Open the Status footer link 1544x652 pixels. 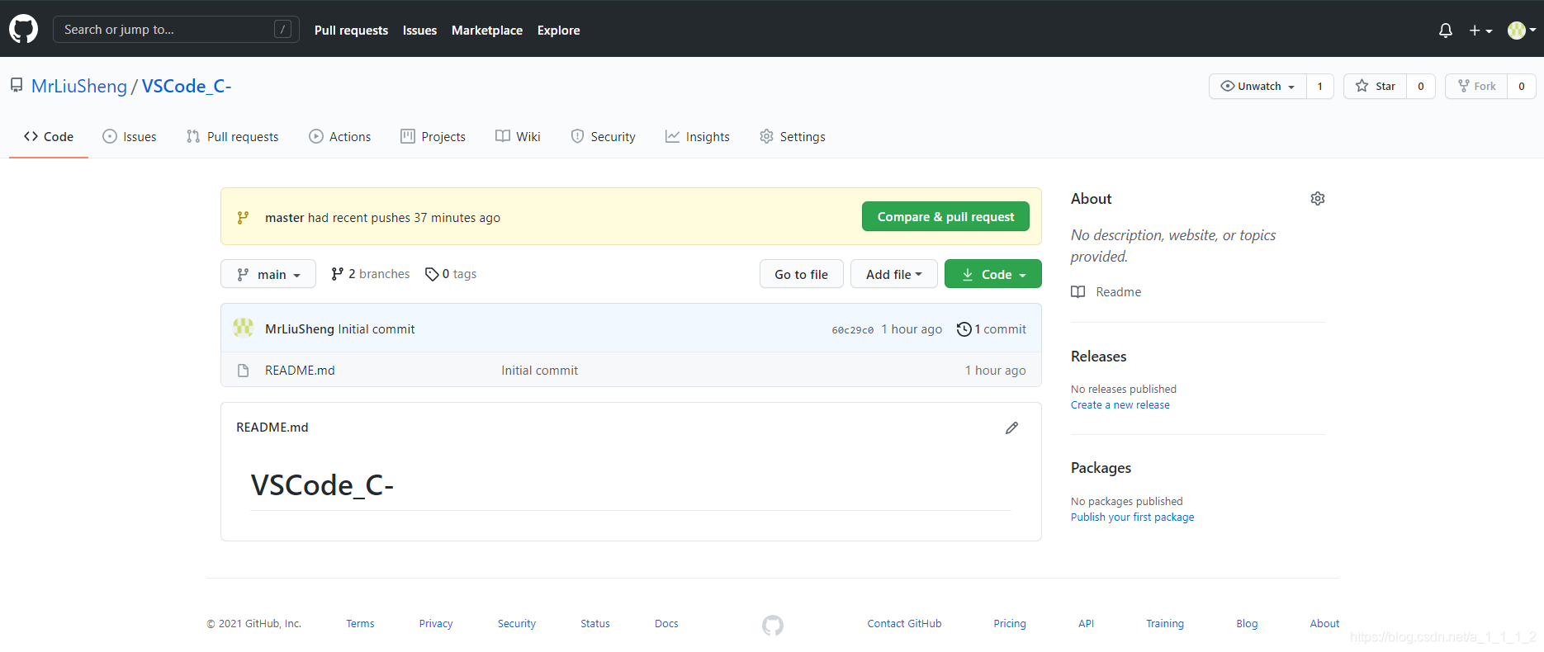tap(595, 624)
